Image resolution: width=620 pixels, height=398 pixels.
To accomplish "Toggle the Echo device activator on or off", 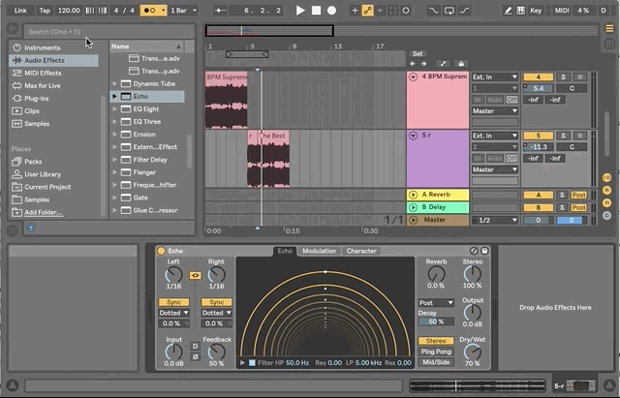I will pos(161,251).
